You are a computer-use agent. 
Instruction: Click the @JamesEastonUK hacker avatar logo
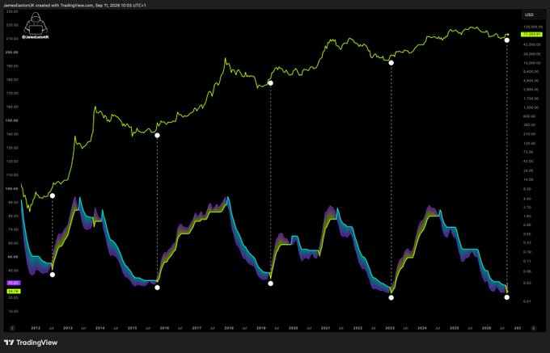[35, 25]
